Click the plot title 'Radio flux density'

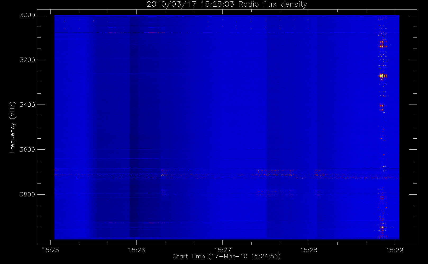click(273, 4)
